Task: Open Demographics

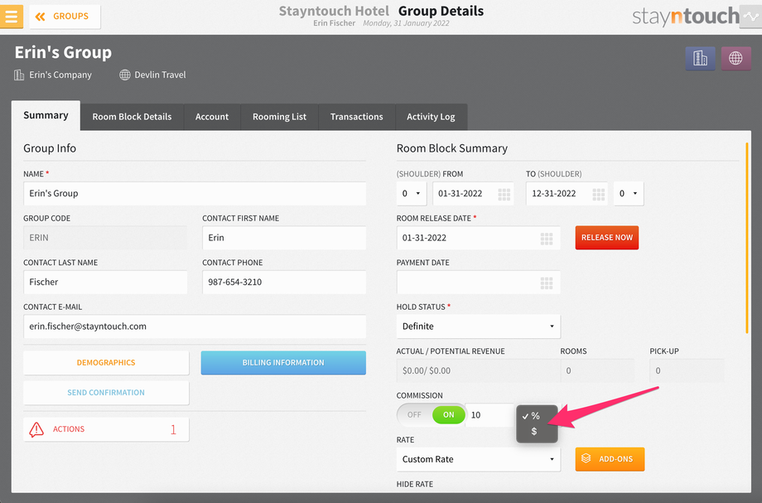Action: [x=106, y=363]
